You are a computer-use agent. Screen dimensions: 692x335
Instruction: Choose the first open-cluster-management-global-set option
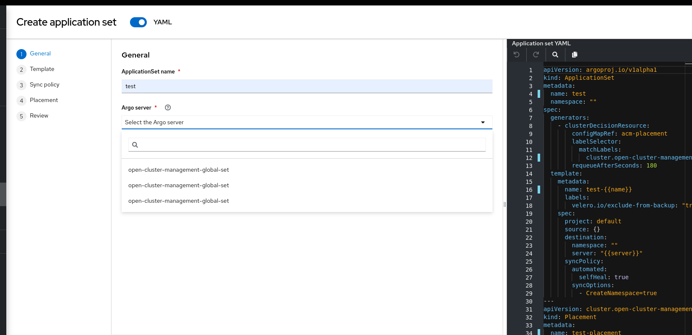(179, 170)
